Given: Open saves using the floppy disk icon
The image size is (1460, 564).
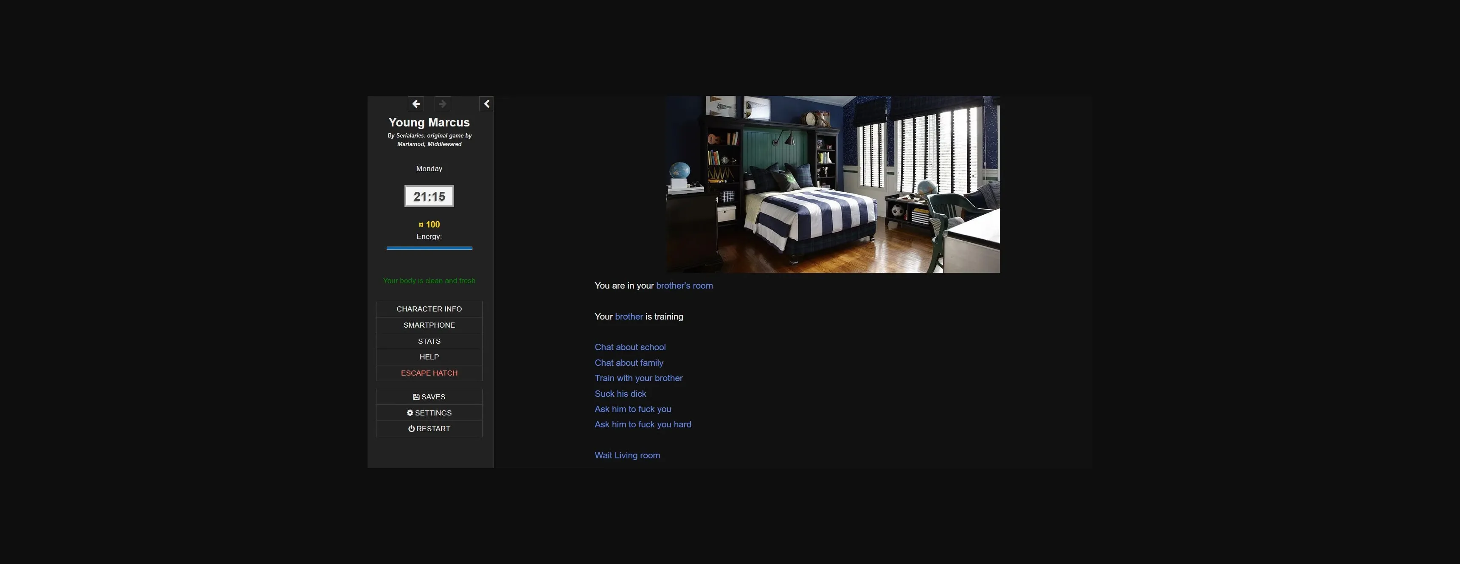Looking at the screenshot, I should point(429,397).
